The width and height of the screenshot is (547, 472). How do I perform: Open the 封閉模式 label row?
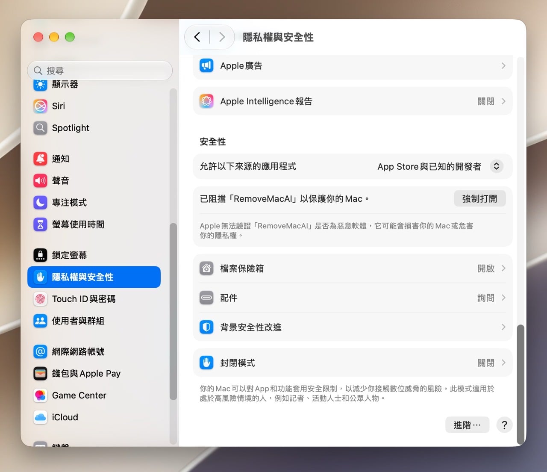click(x=353, y=363)
